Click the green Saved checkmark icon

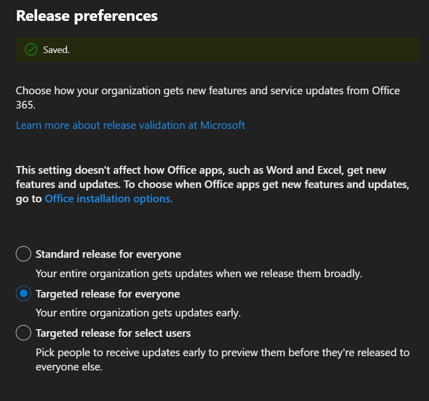[x=31, y=49]
